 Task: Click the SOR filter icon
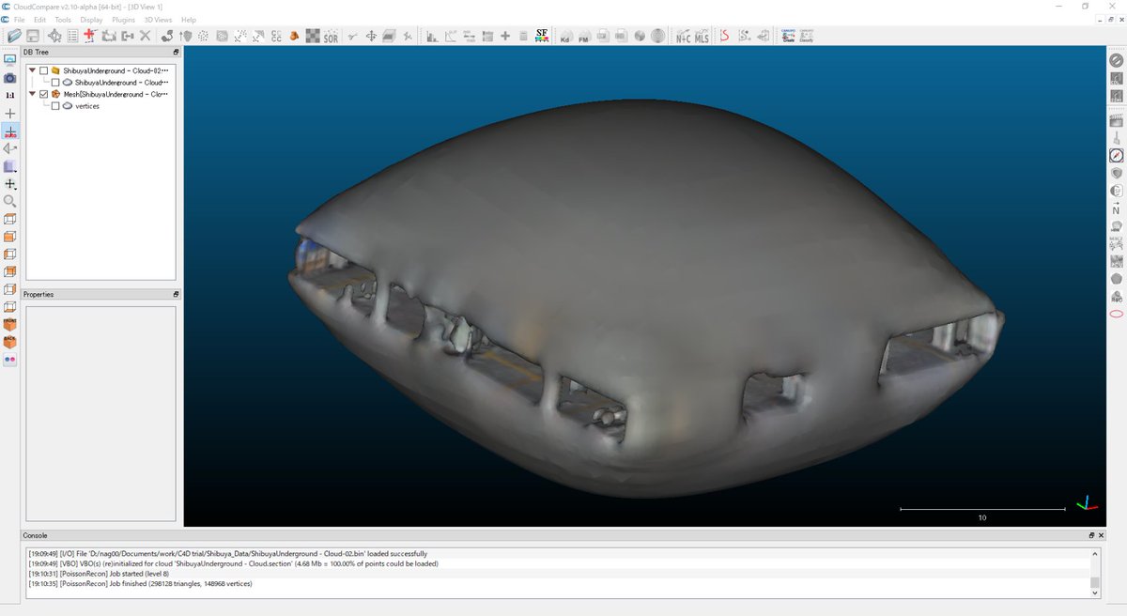(x=331, y=37)
